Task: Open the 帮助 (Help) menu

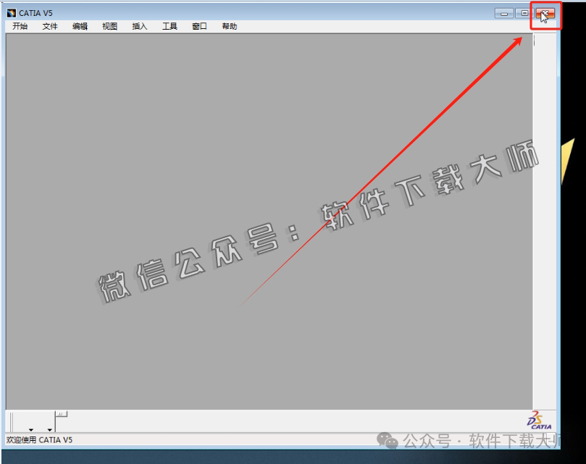Action: pyautogui.click(x=228, y=26)
